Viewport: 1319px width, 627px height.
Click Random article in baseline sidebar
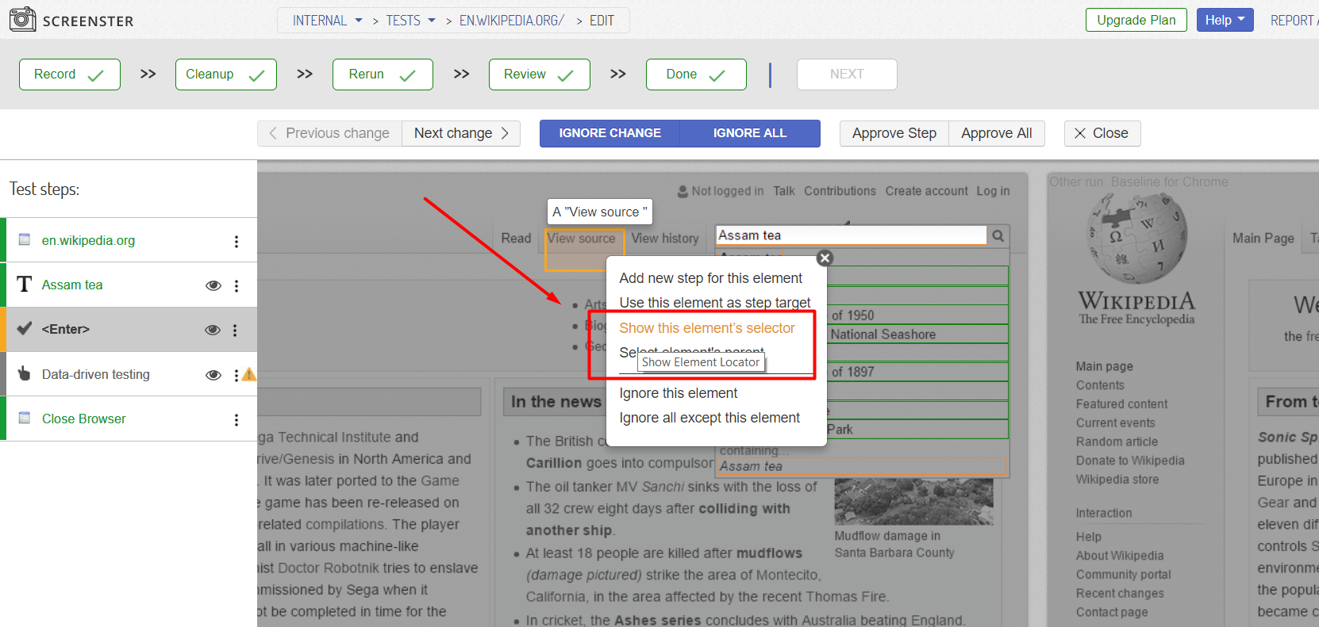(1117, 442)
